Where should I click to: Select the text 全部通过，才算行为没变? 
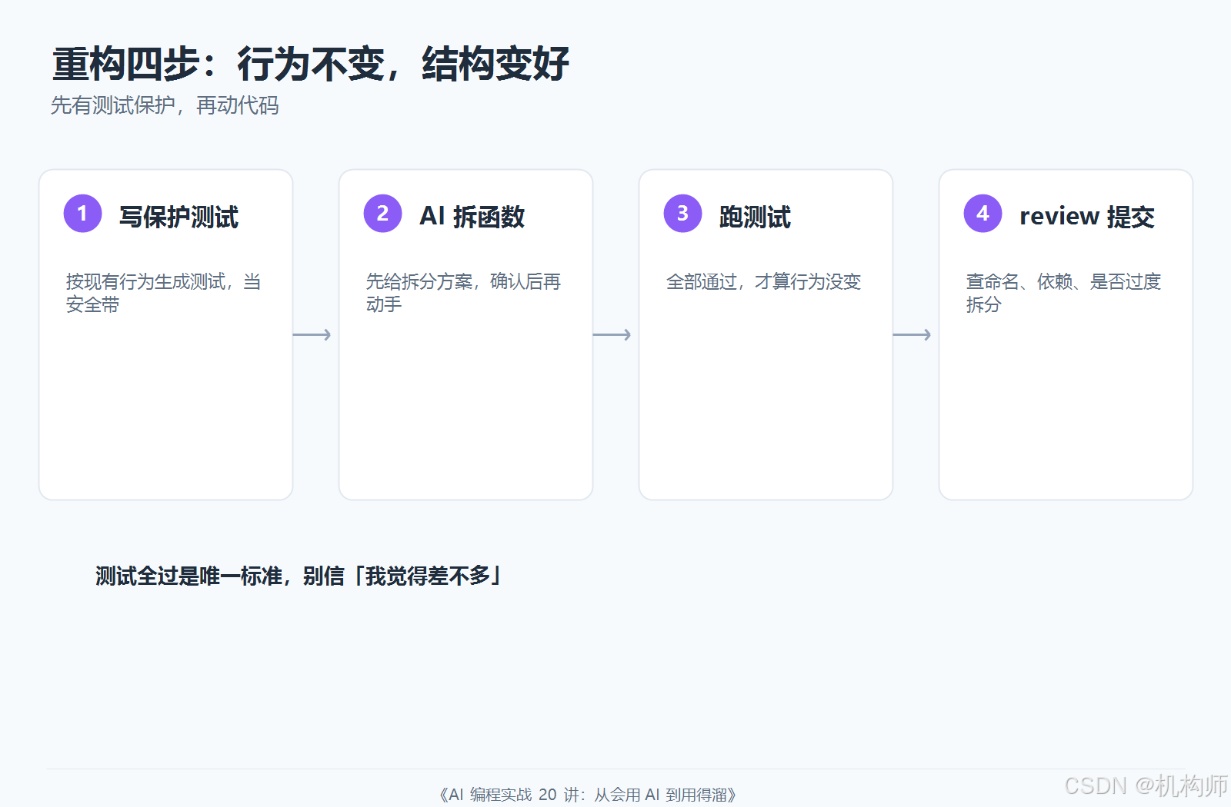tap(763, 282)
